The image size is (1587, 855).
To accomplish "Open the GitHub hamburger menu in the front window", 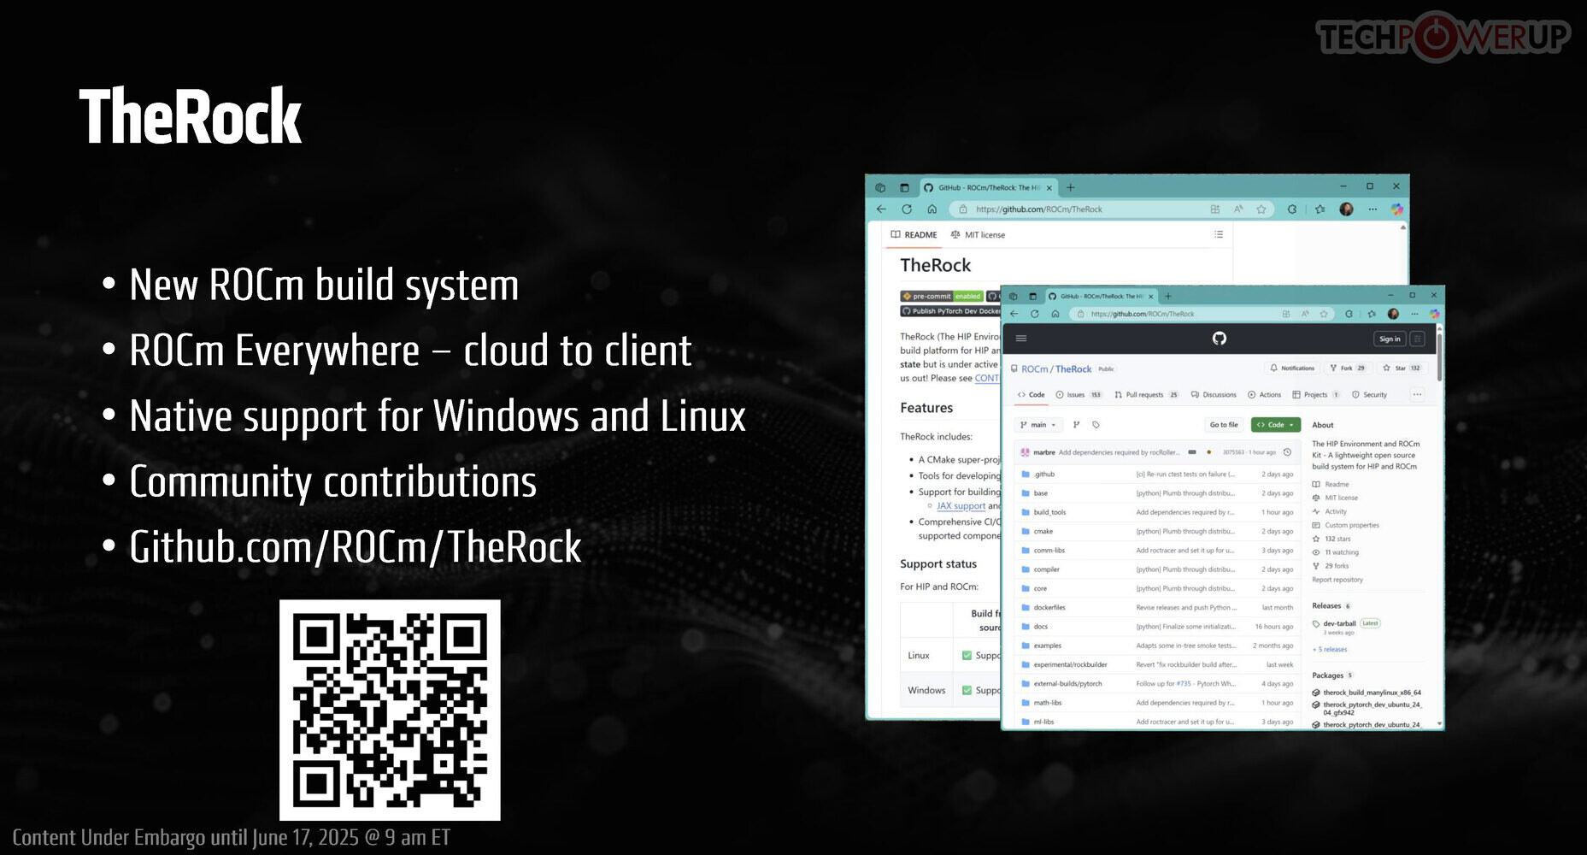I will tap(1020, 339).
